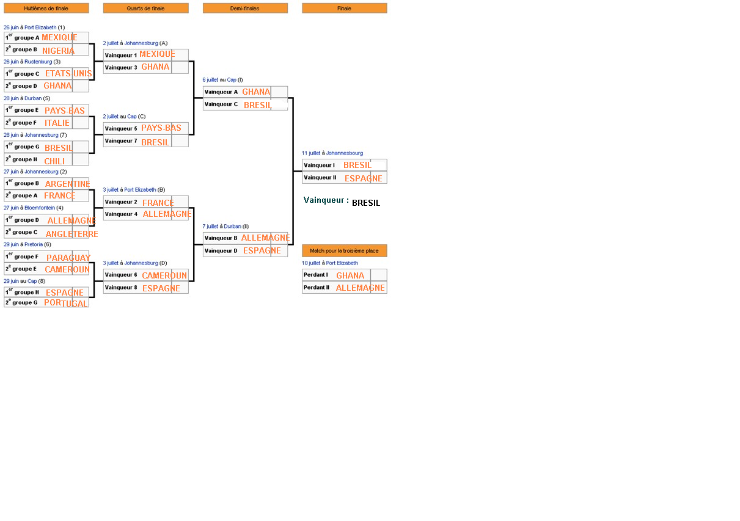Open the Pretoria city link

(x=34, y=244)
